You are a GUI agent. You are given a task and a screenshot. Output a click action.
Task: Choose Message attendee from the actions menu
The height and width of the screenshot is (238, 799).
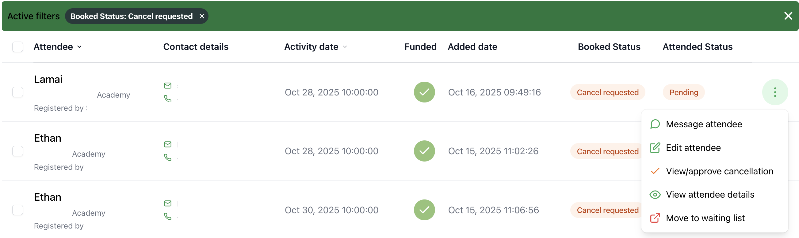(704, 124)
